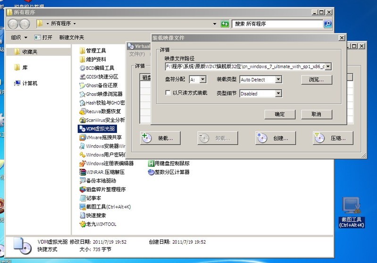Select ScanVirus安全分析 shortcut icon
377x263 pixels.
tap(83, 120)
